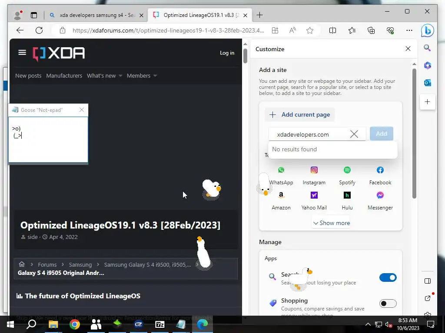Enable the Shopping app toggle
This screenshot has height=333, width=445.
(388, 304)
